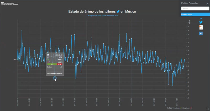The image size is (210, 111).
Task: Click the x-axis label 2017-05-01
Action: click(x=119, y=102)
